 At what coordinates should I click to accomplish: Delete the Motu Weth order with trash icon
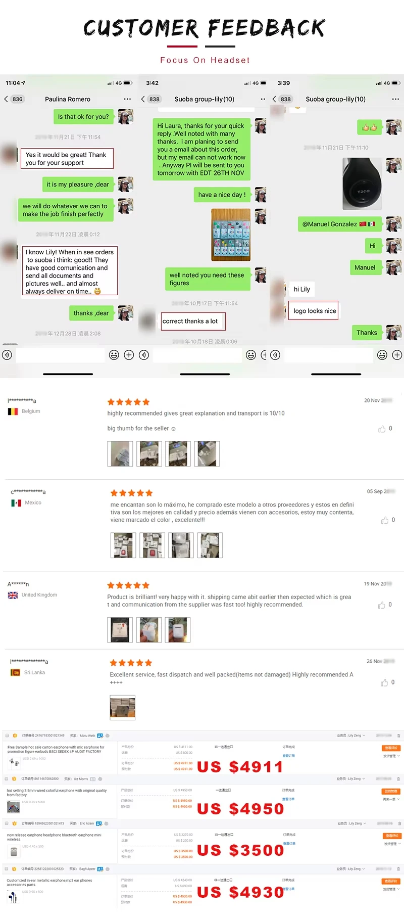click(398, 735)
